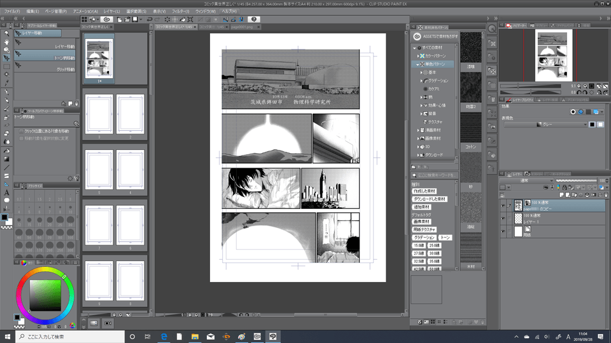Select the rectangular selection marquee tool
611x343 pixels.
(6, 67)
